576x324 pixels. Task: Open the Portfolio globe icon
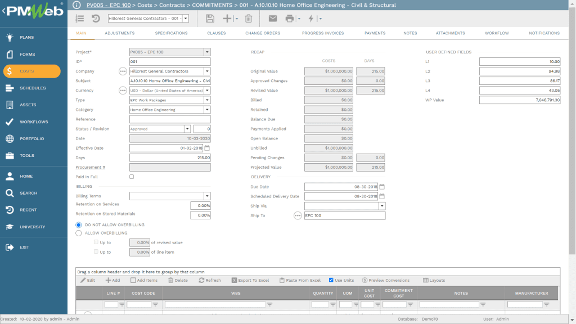(10, 138)
